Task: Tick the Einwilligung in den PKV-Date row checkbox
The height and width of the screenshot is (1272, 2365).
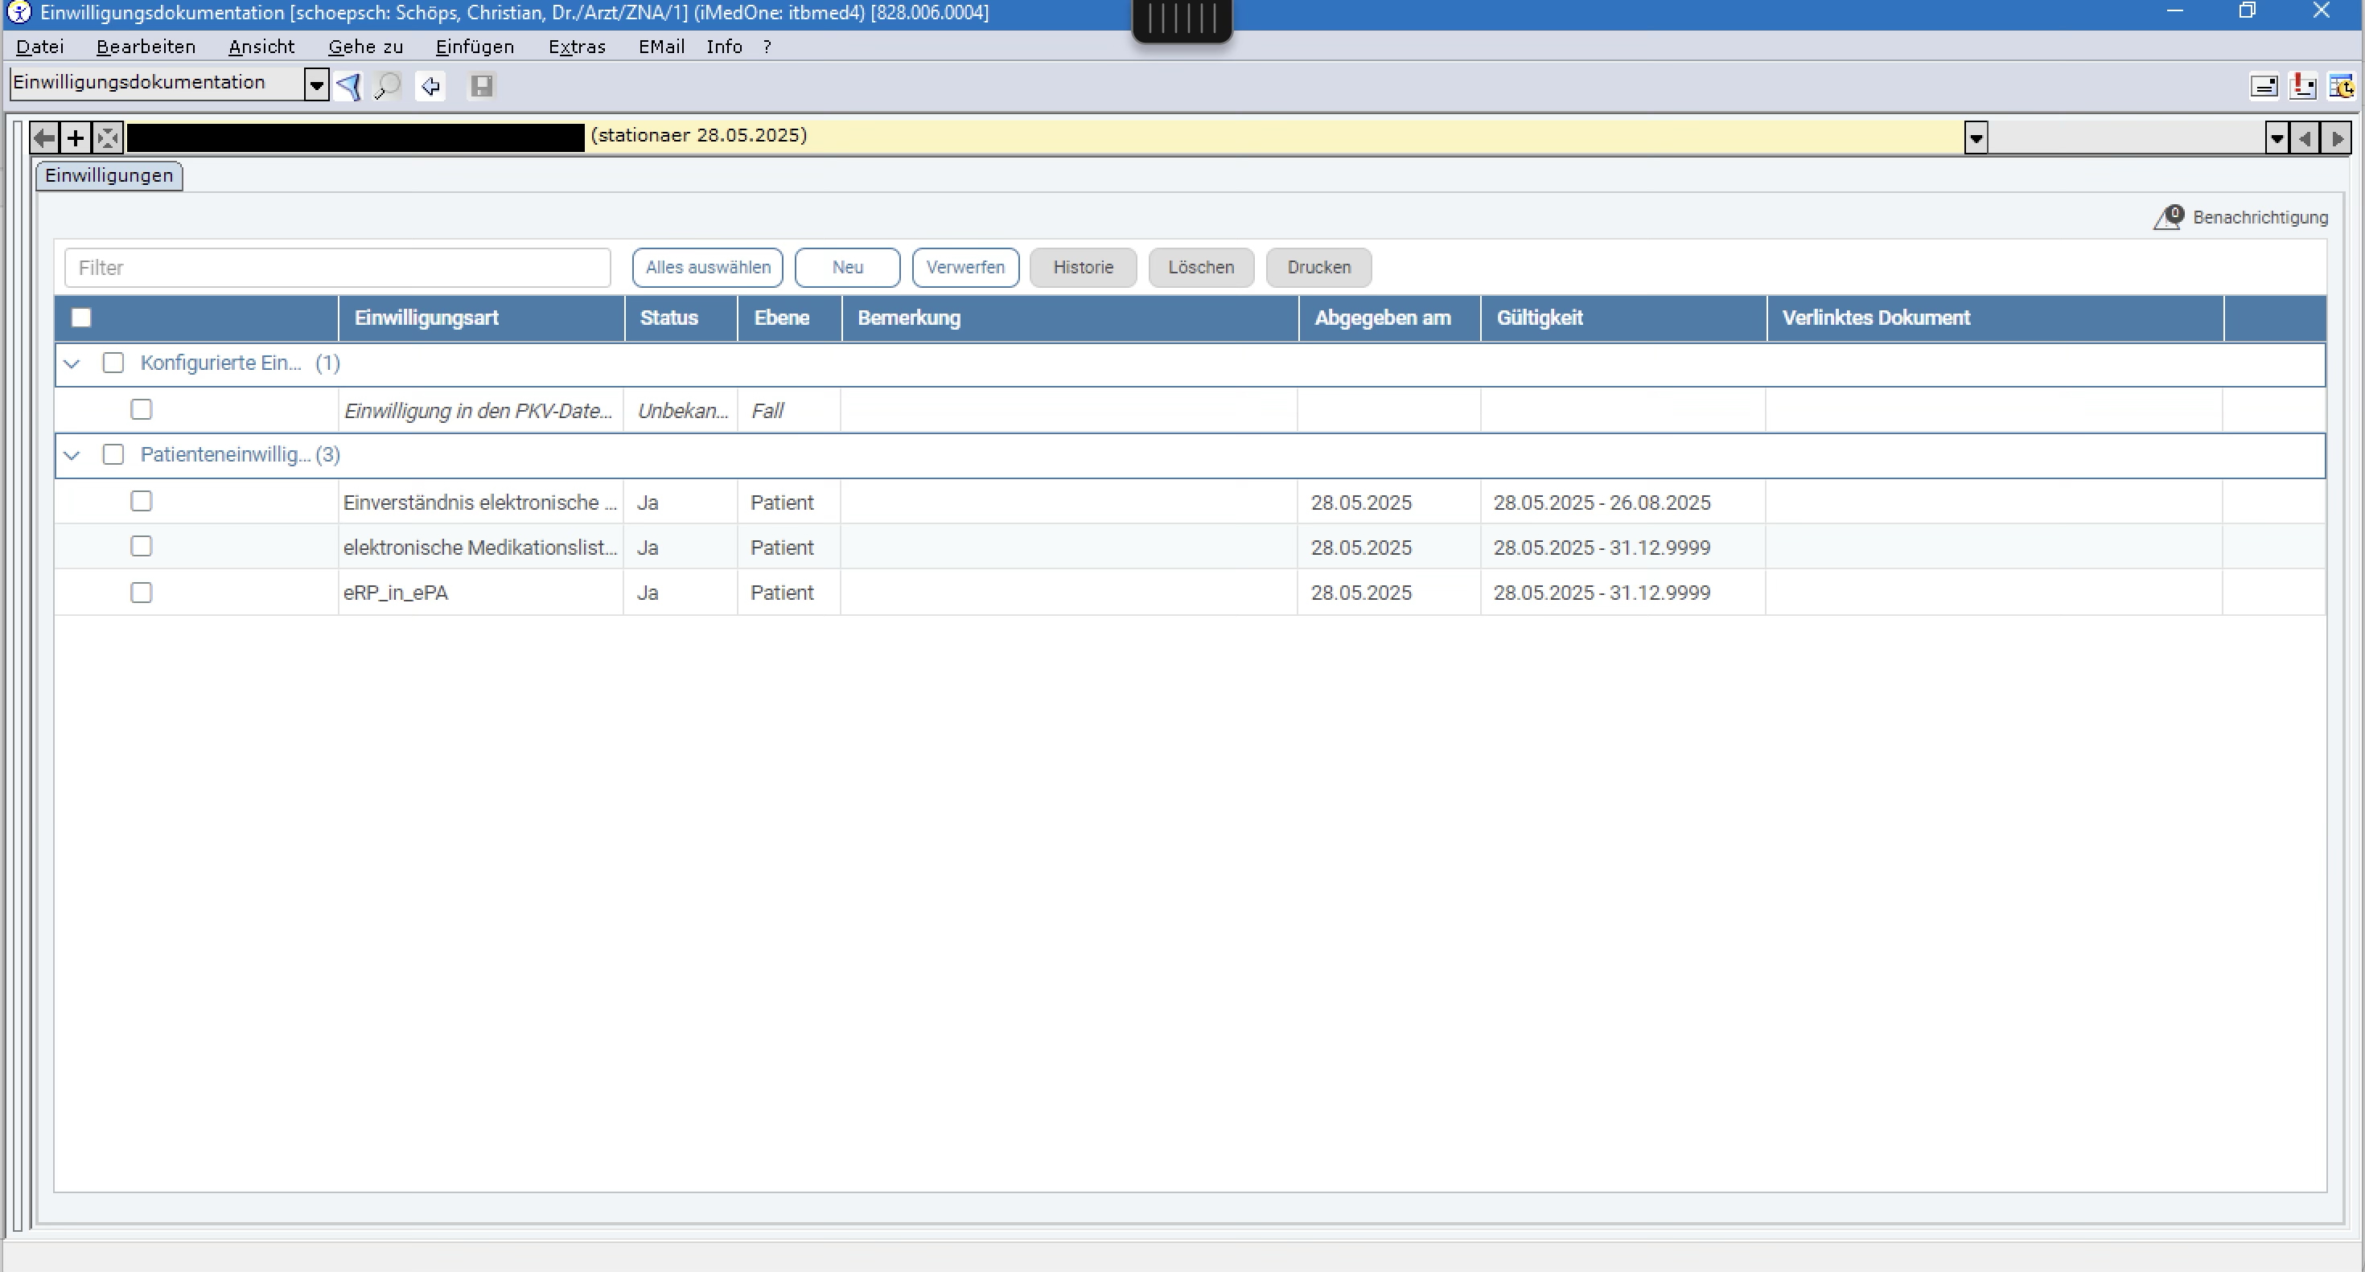Action: (142, 410)
